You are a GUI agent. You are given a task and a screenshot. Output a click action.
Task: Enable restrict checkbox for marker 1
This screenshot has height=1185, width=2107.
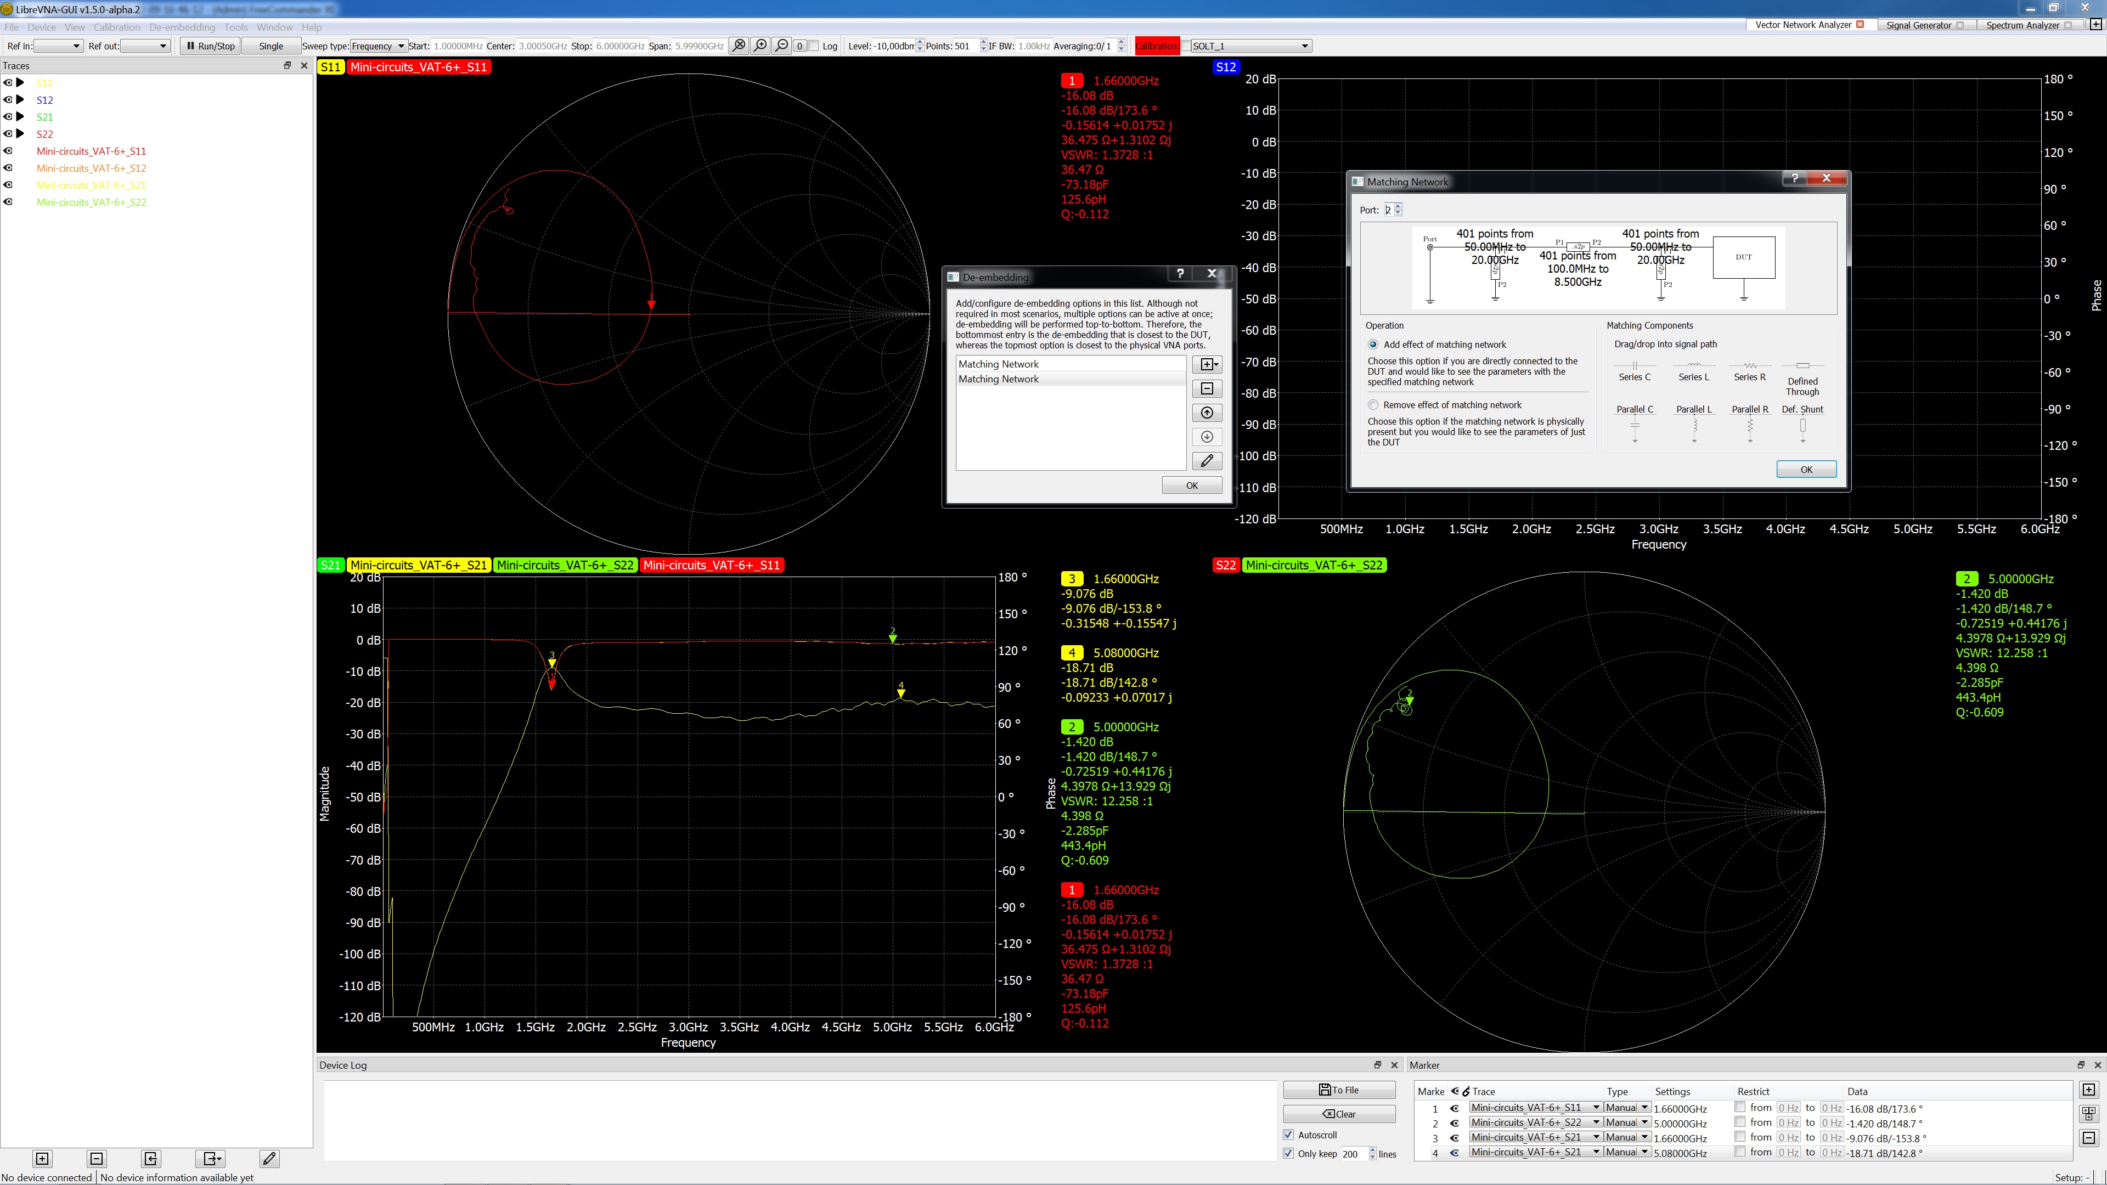click(1739, 1107)
